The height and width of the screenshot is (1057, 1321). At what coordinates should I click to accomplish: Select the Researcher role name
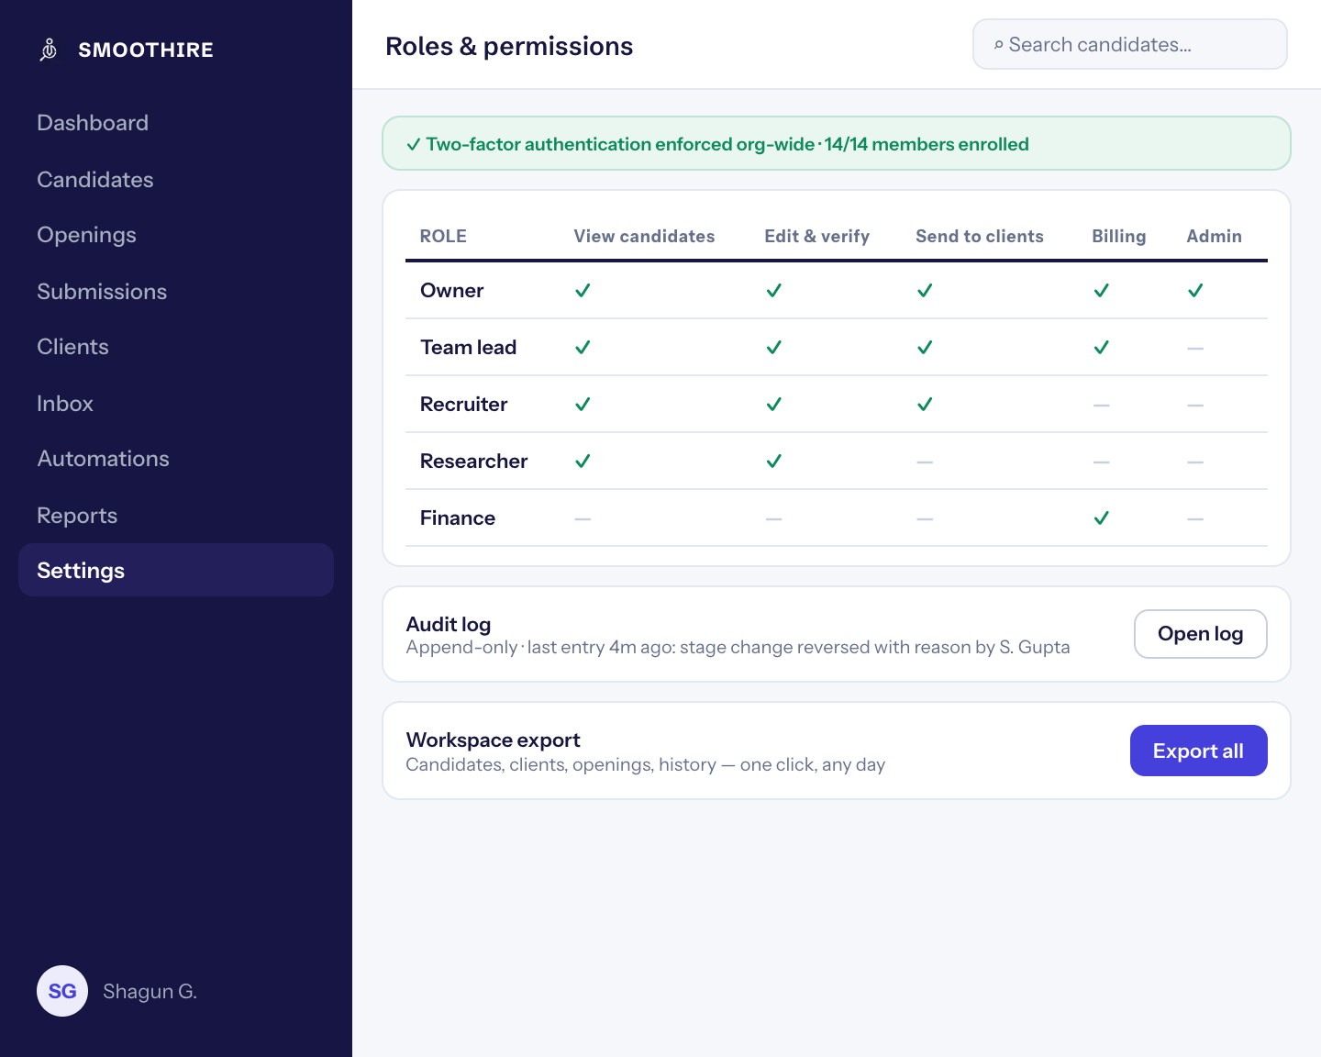point(473,462)
